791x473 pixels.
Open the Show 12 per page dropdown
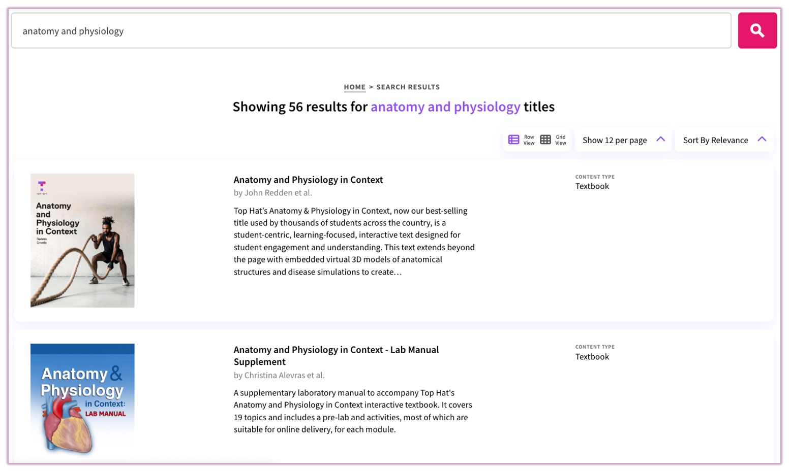(x=615, y=140)
